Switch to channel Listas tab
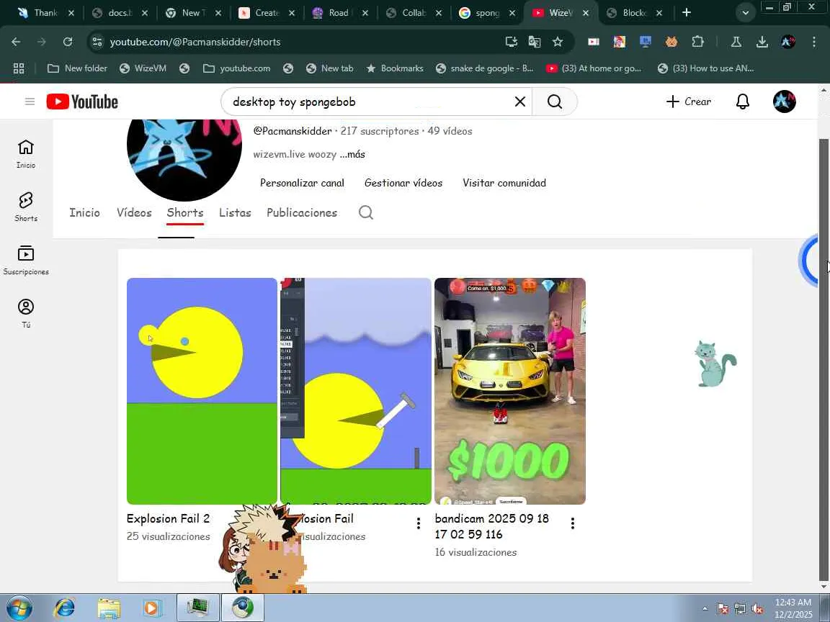Image resolution: width=830 pixels, height=622 pixels. point(235,212)
